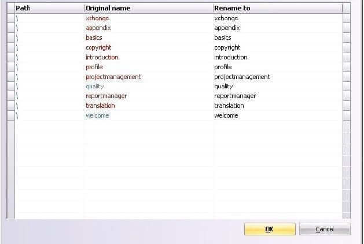Edit the quality entry in Rename to
The image size is (364, 244).
coord(223,87)
